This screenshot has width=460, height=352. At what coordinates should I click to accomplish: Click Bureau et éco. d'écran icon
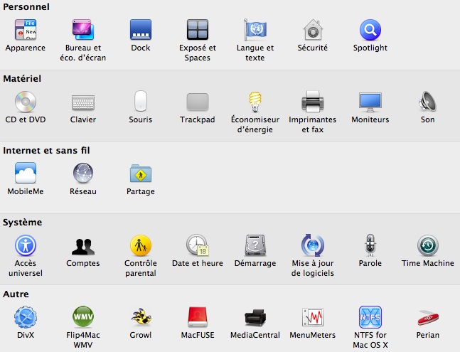point(83,30)
